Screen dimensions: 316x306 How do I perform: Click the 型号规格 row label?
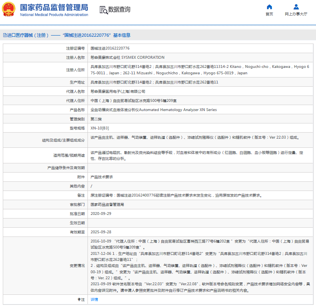[x=77, y=128]
